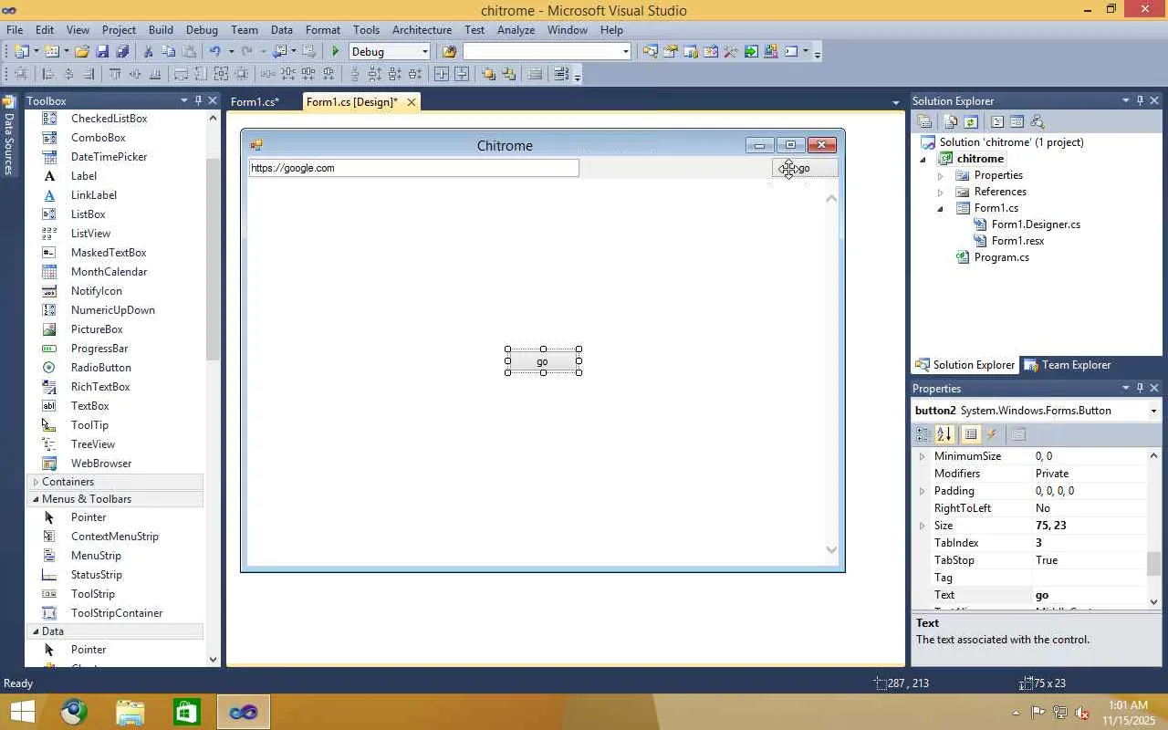Undo the last action
The width and height of the screenshot is (1168, 730).
click(215, 52)
